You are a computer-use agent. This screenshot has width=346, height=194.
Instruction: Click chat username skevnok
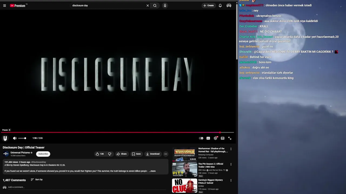click(245, 78)
